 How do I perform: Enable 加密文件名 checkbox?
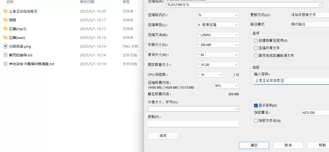click(256, 120)
